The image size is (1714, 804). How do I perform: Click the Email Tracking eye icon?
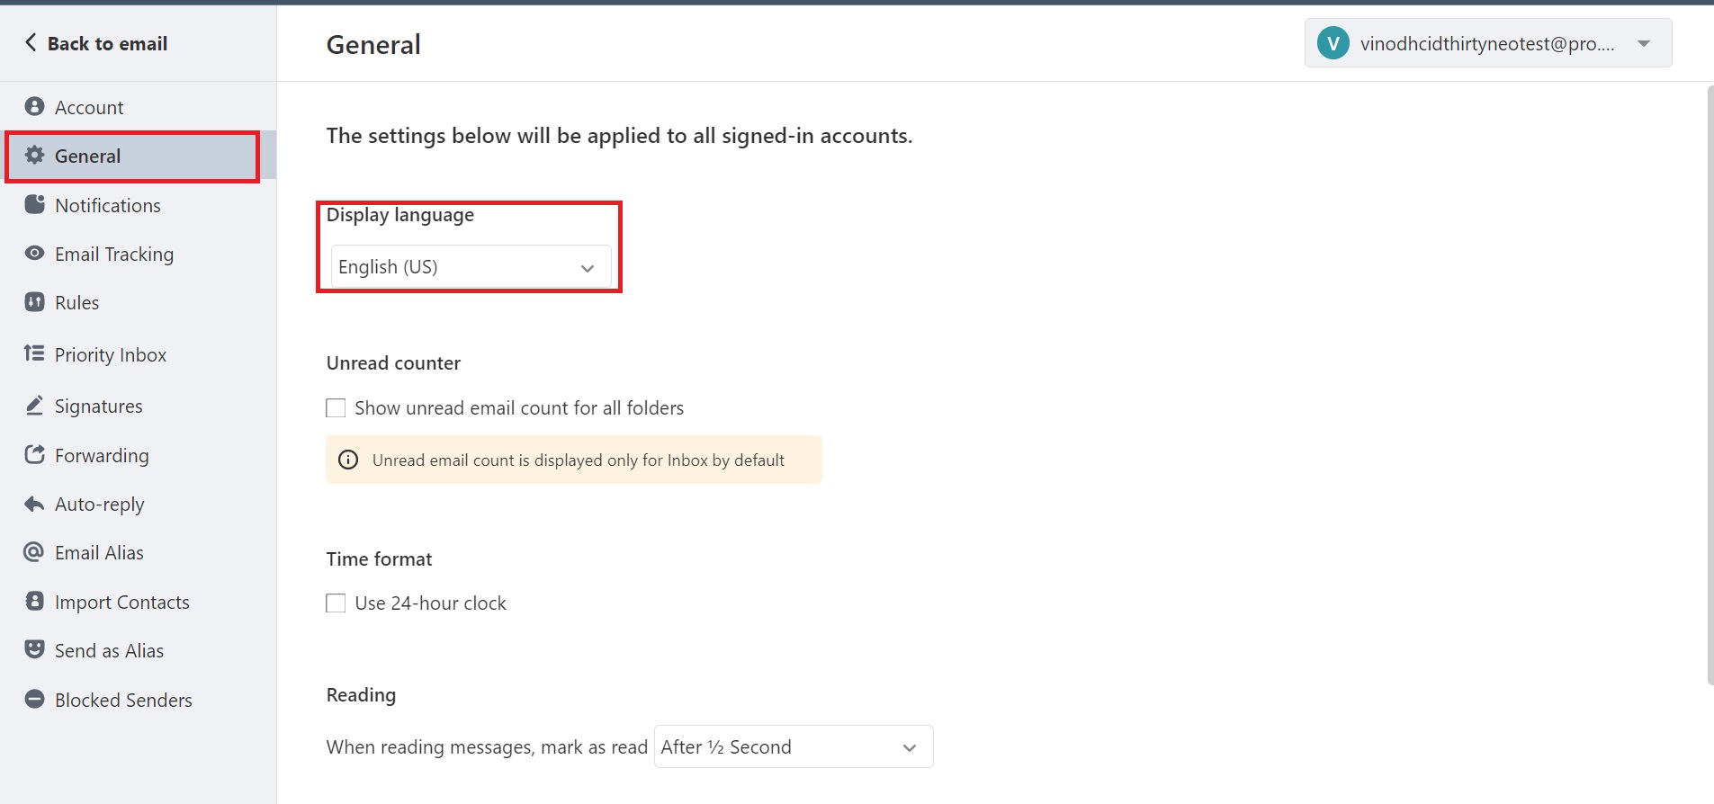34,254
